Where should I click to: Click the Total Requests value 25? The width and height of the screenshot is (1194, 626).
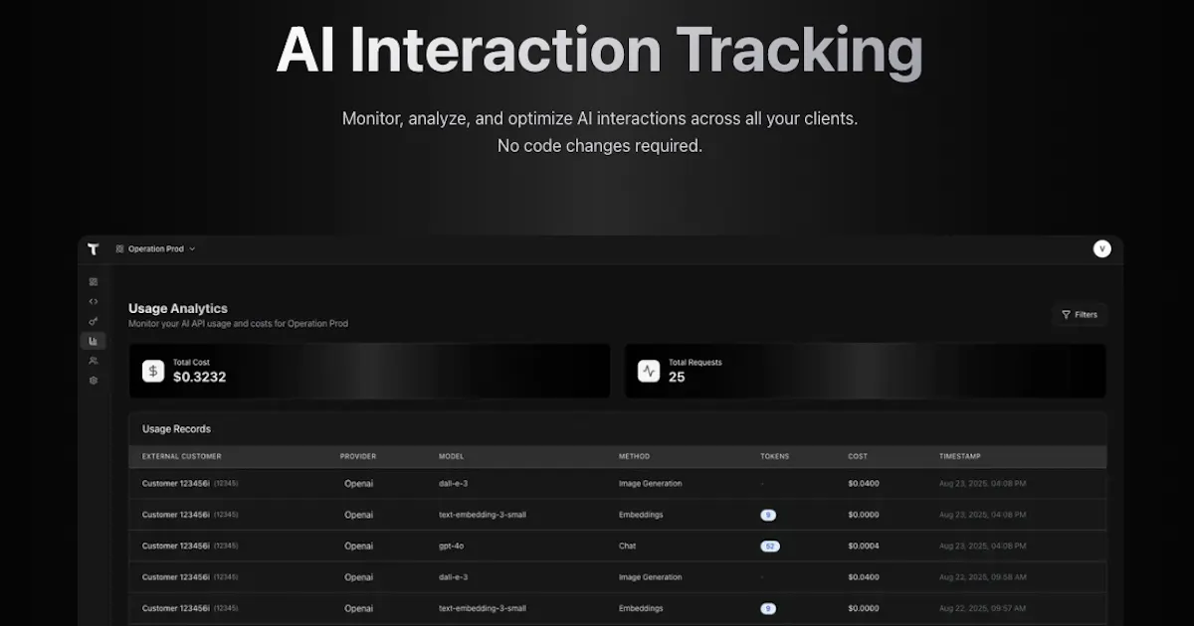tap(677, 378)
